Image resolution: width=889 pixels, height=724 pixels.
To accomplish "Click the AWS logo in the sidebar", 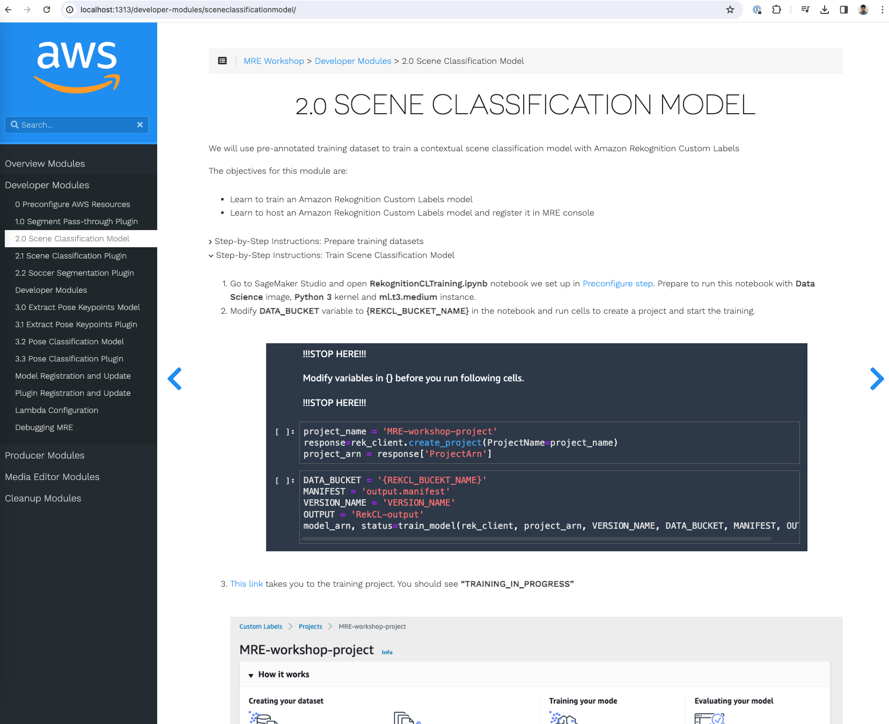I will 77,67.
